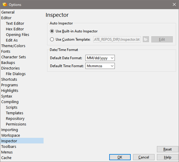Viewport: 179px width, 162px height.
Task: Select Opening Files options page
Action: (17, 35)
